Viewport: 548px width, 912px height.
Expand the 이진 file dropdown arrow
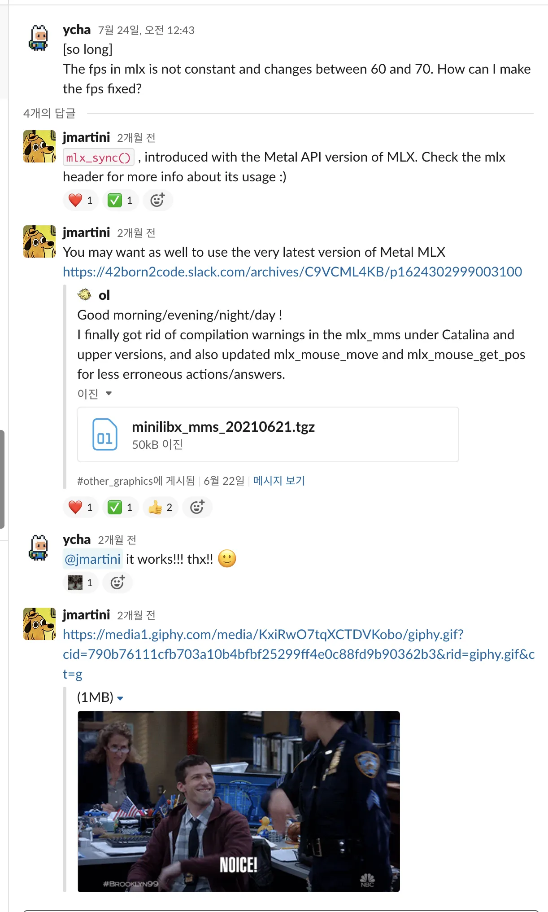pyautogui.click(x=109, y=394)
